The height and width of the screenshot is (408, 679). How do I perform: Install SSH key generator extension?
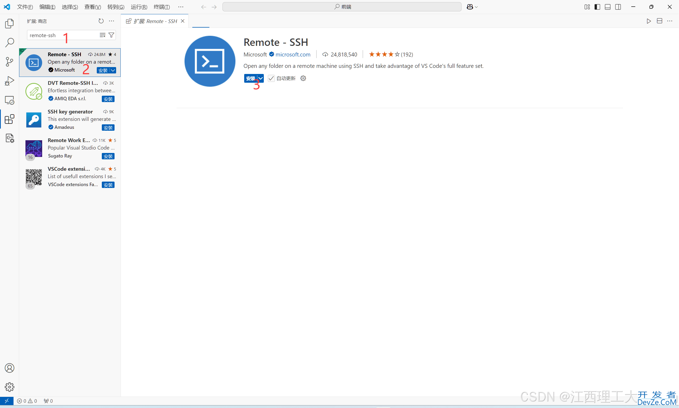[x=108, y=128]
